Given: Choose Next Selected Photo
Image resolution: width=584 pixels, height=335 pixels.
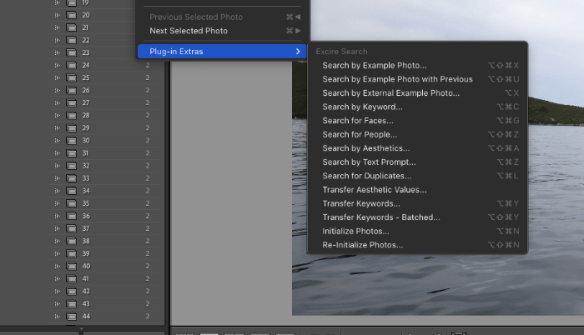Looking at the screenshot, I should click(x=222, y=31).
